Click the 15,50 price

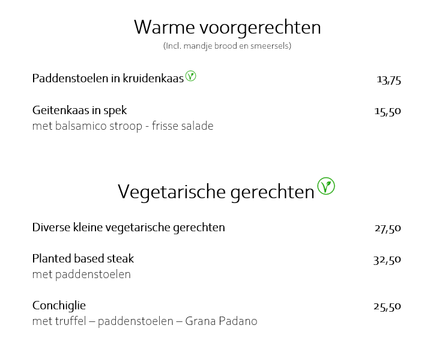[x=387, y=111]
